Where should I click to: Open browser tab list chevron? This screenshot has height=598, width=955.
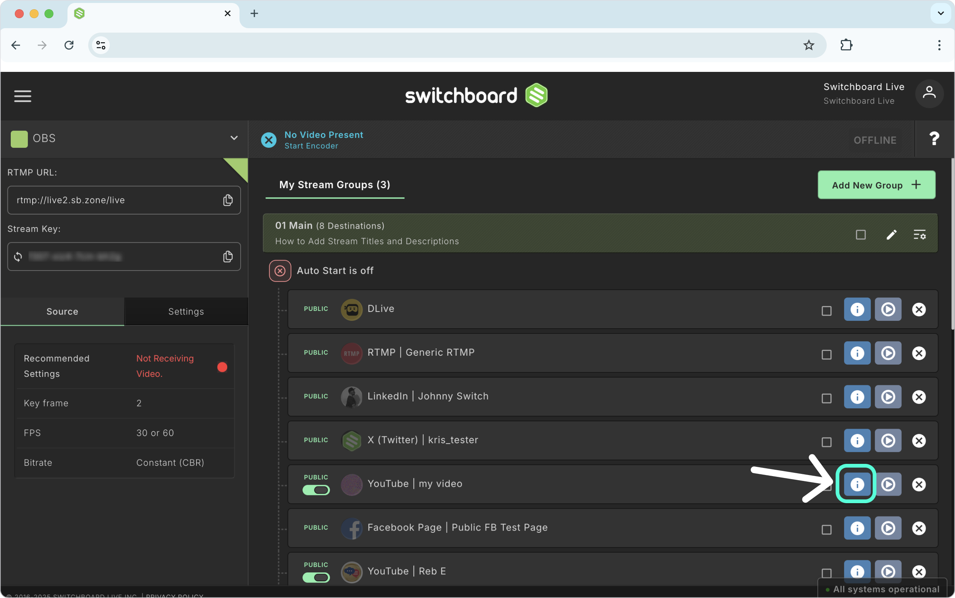(x=941, y=13)
